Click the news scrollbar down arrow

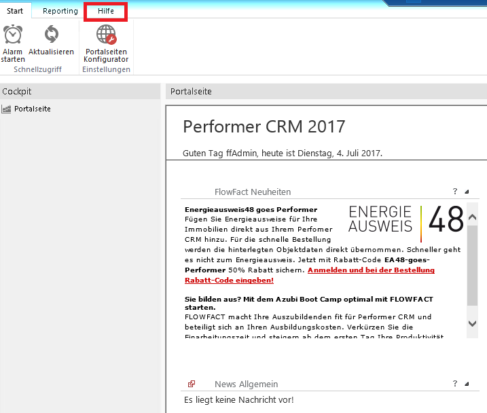(x=473, y=323)
